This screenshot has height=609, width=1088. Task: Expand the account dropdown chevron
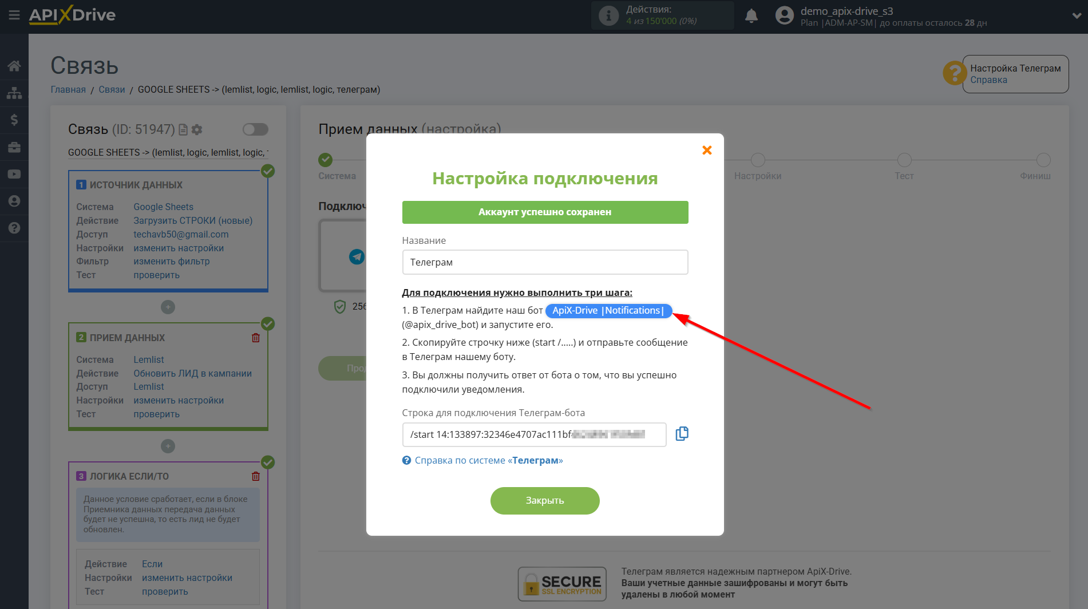point(1076,16)
